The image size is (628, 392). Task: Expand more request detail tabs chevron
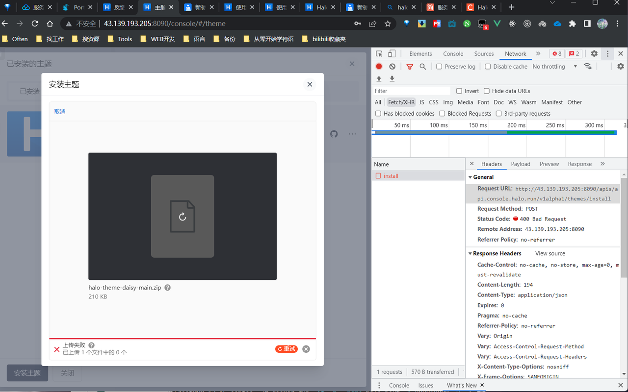pyautogui.click(x=602, y=164)
